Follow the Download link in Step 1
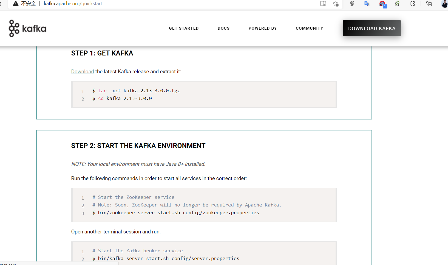448x265 pixels. (x=83, y=71)
